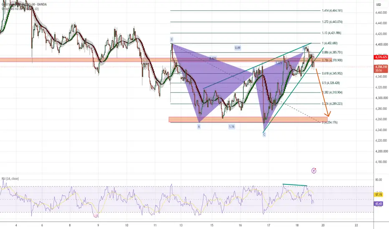389x229 pixels.
Task: Click the orange downward arrow projection
Action: [322, 93]
